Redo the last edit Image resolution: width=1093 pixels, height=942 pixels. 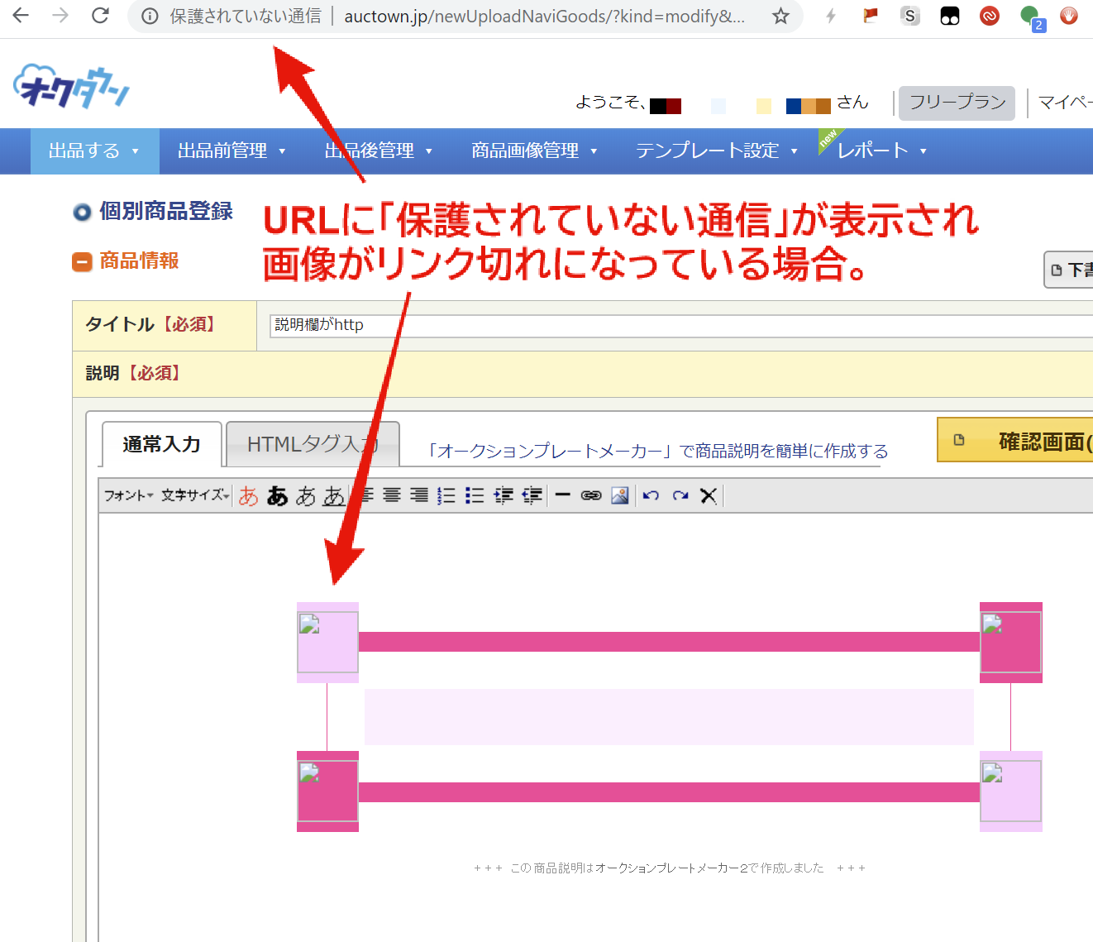(680, 495)
